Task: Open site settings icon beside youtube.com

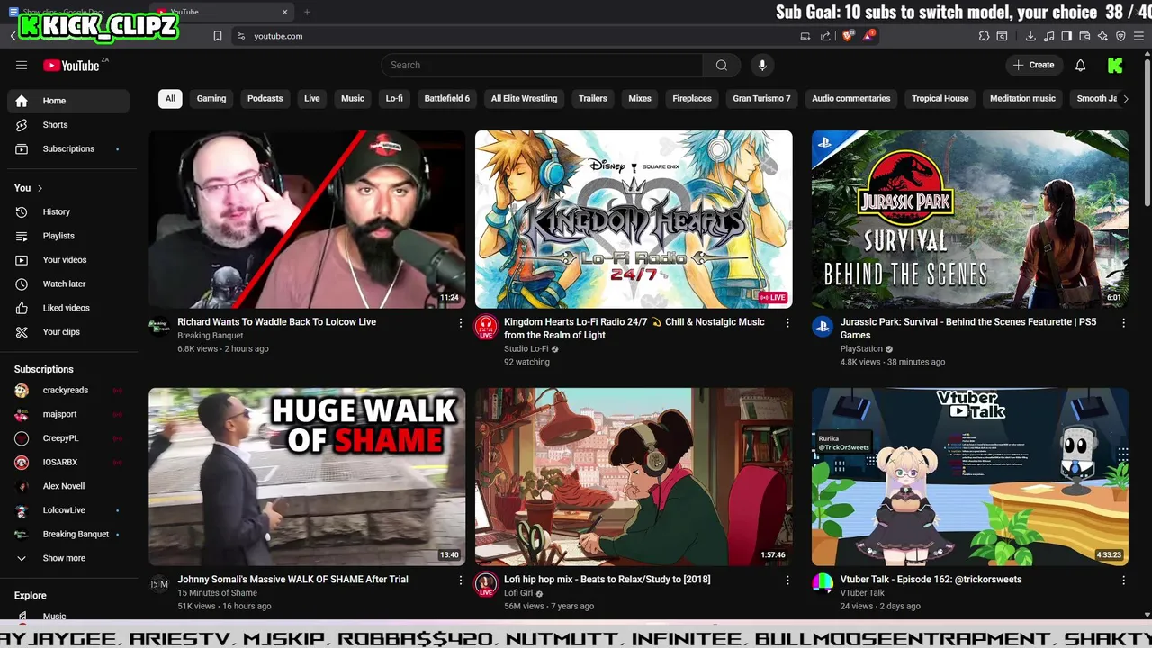Action: tap(240, 36)
